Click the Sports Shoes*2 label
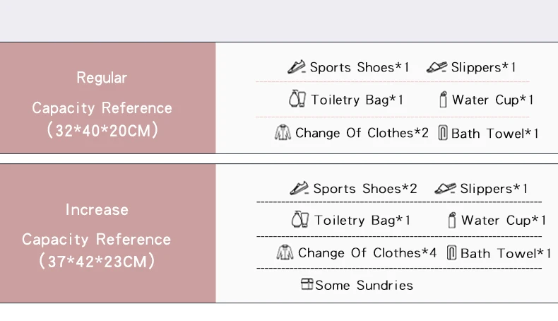 (x=365, y=189)
